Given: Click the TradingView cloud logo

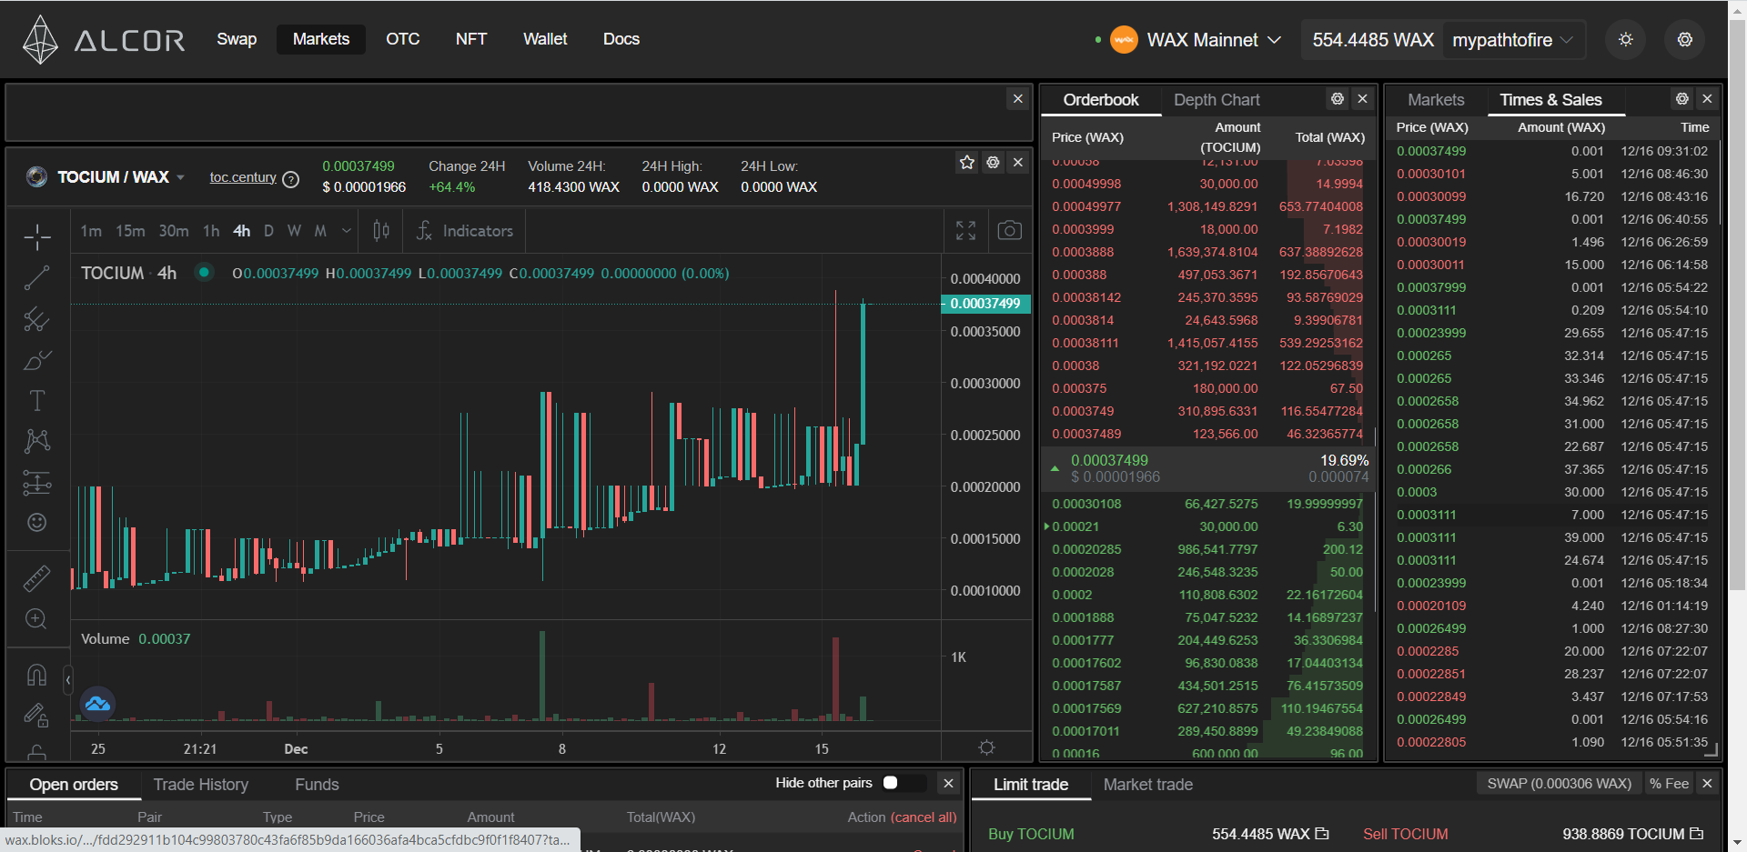Looking at the screenshot, I should click(97, 704).
